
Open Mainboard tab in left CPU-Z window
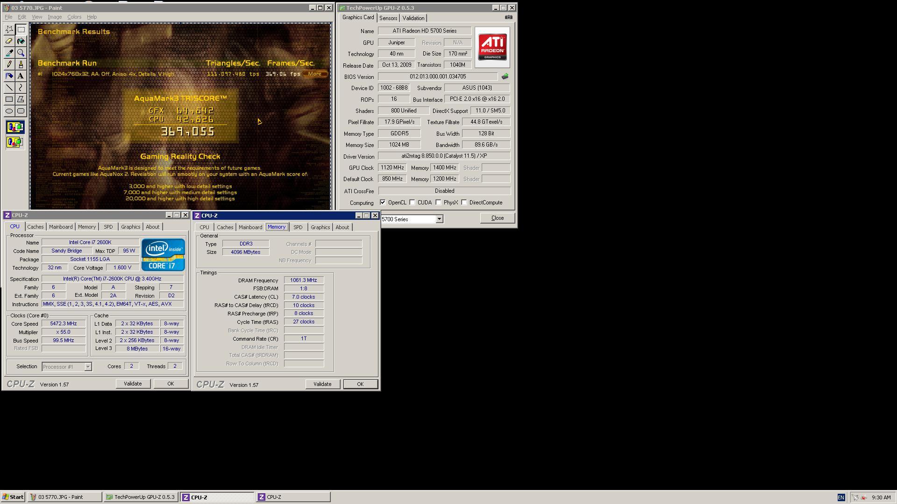tap(61, 227)
